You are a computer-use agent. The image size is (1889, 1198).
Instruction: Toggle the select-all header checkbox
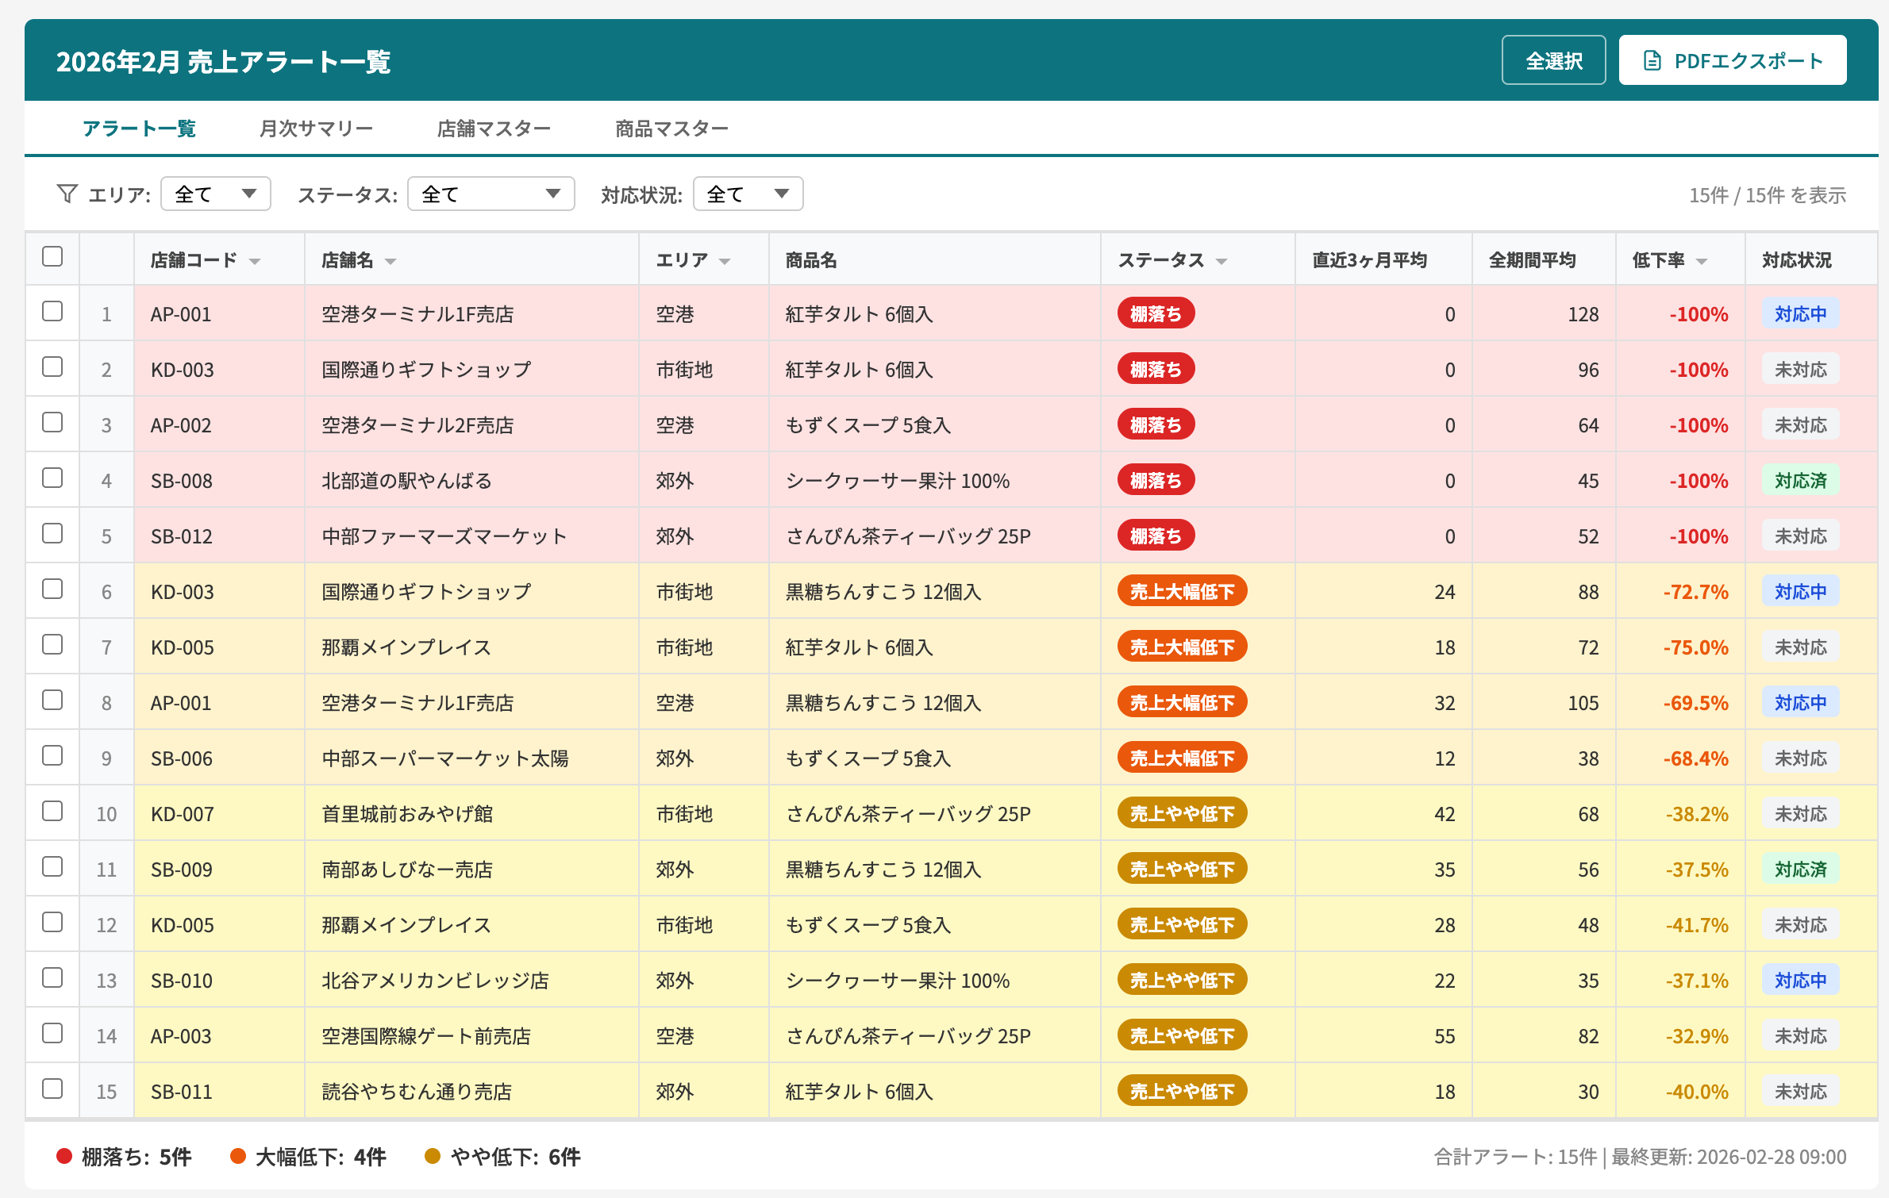(x=52, y=255)
